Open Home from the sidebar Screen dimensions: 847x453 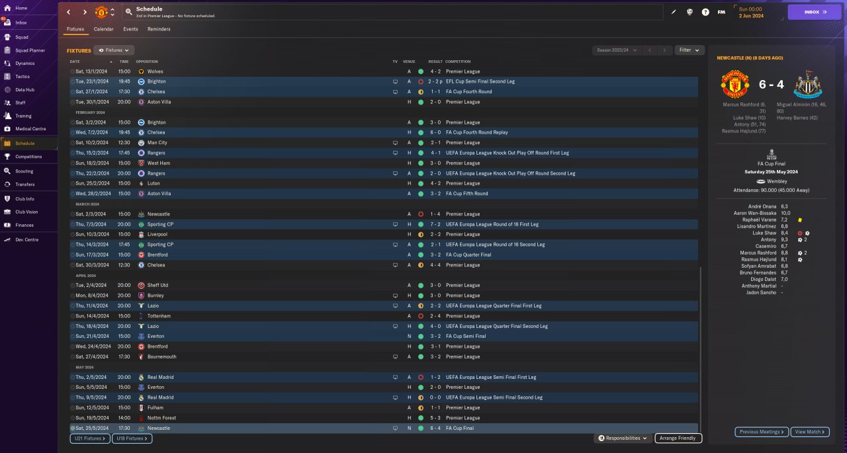[x=21, y=8]
